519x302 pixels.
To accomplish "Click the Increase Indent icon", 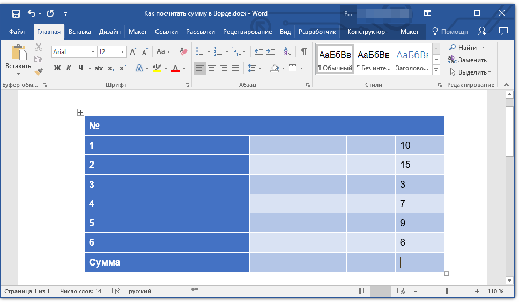I will coord(271,51).
